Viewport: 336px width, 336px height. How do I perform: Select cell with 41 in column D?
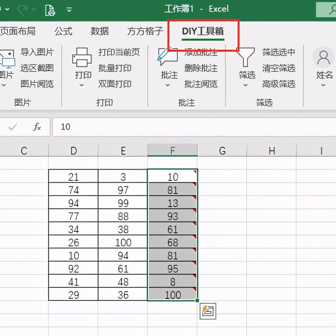[74, 281]
